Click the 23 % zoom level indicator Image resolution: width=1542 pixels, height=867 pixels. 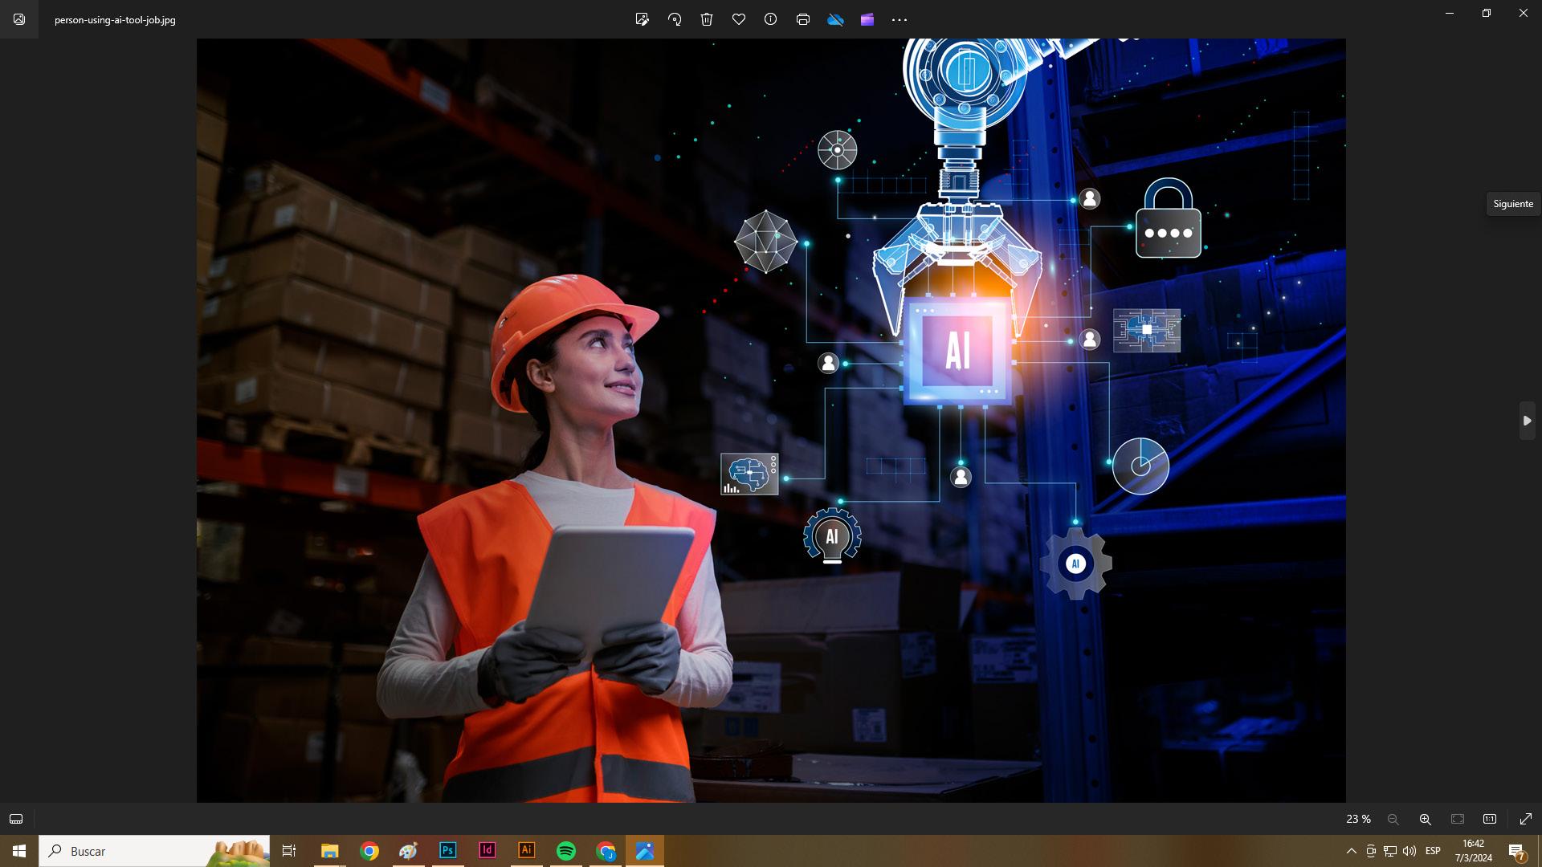coord(1358,819)
